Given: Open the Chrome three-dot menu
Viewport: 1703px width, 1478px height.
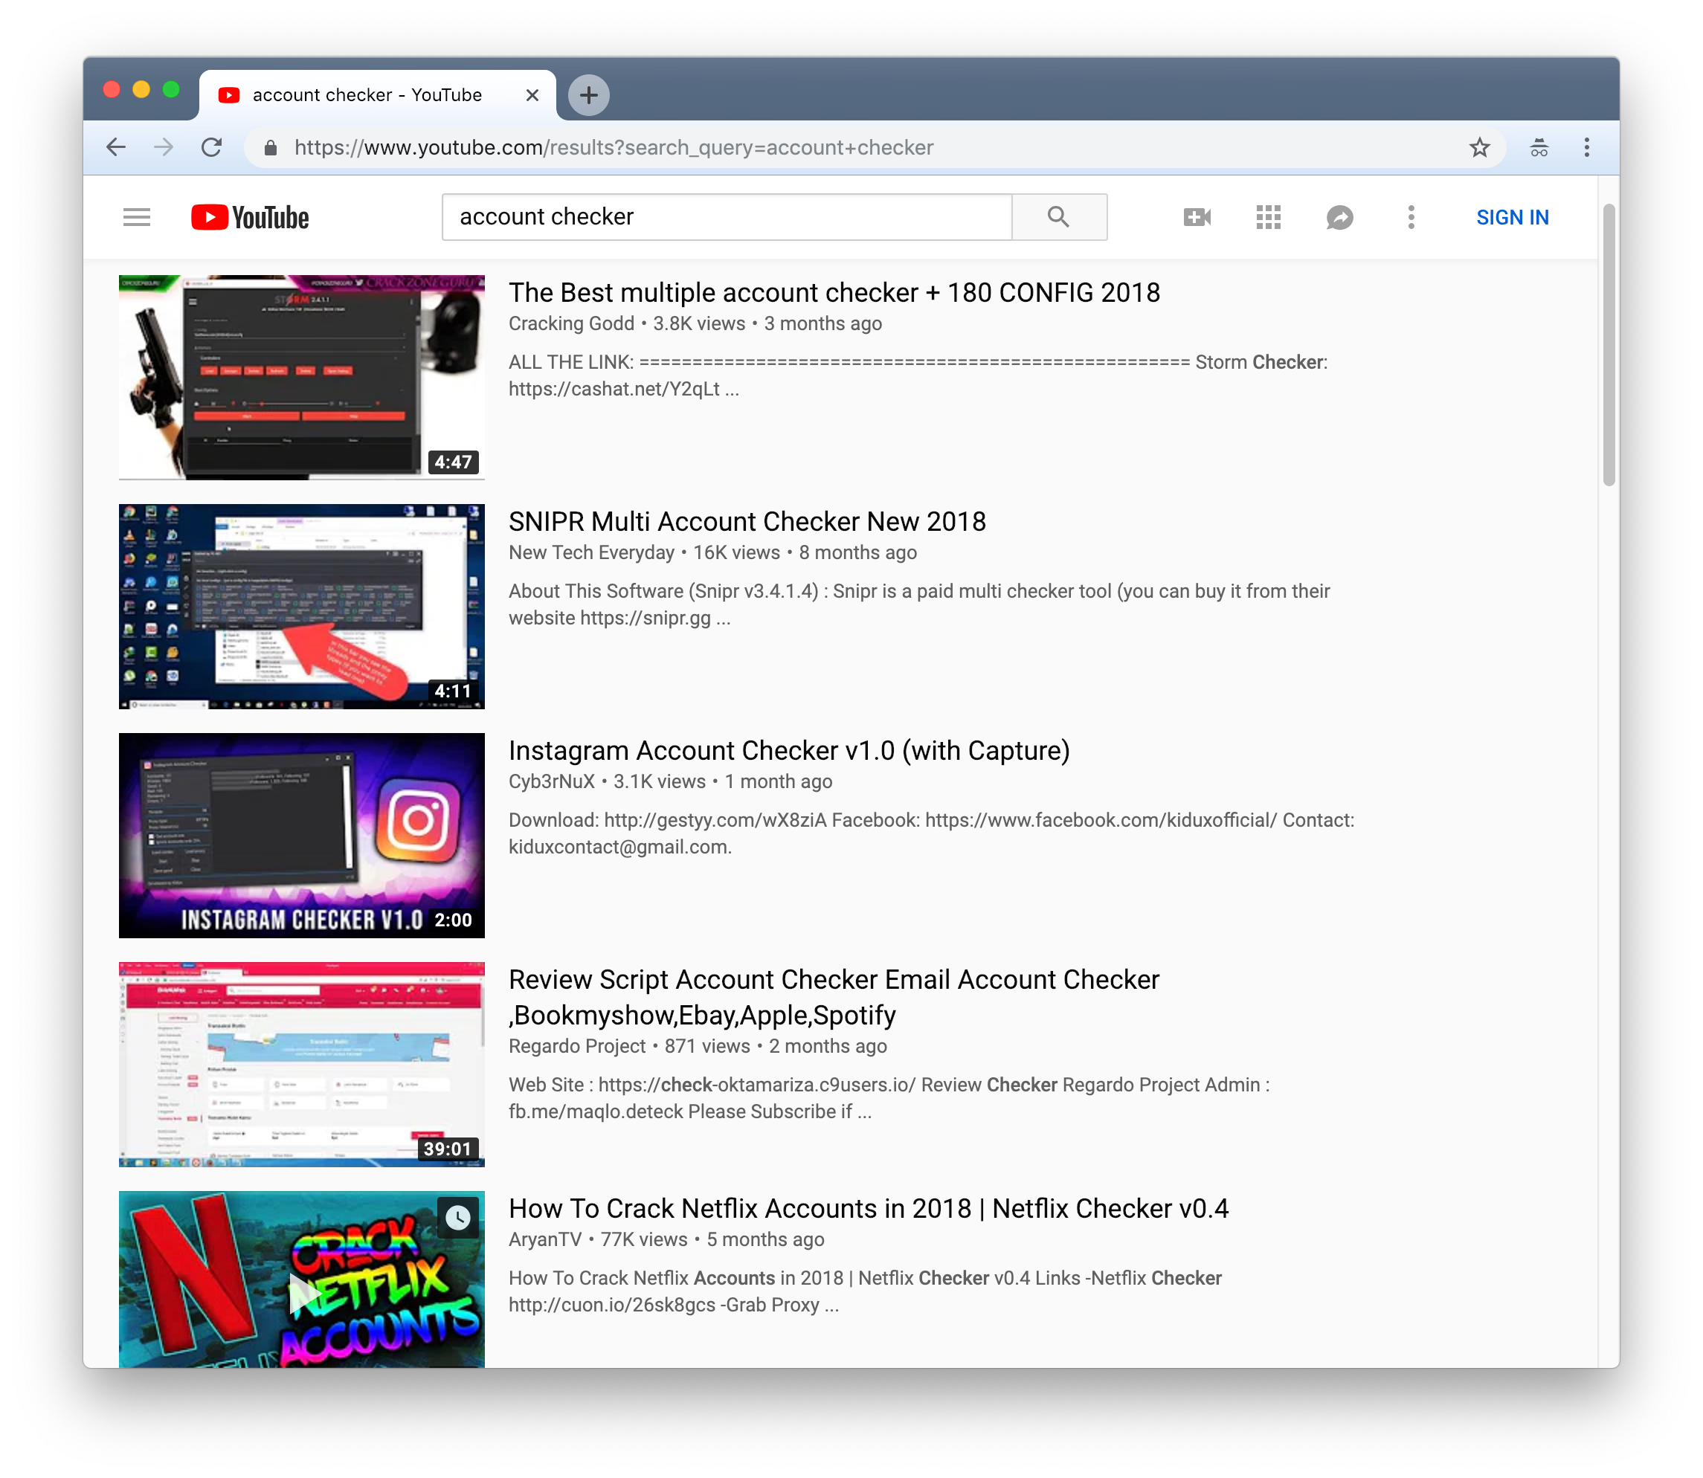Looking at the screenshot, I should tap(1587, 148).
